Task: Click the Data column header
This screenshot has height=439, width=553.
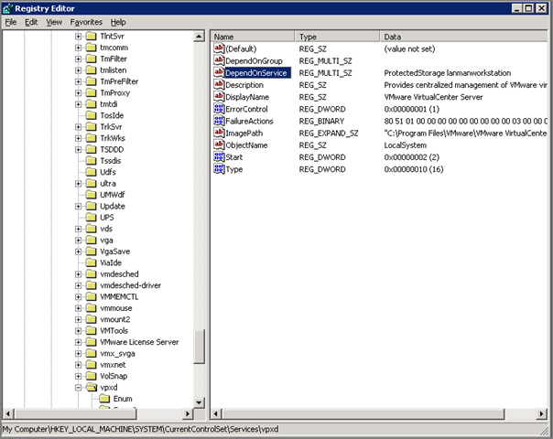Action: tap(463, 37)
